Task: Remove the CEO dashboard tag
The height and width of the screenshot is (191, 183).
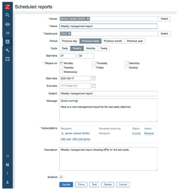Action: [69, 34]
